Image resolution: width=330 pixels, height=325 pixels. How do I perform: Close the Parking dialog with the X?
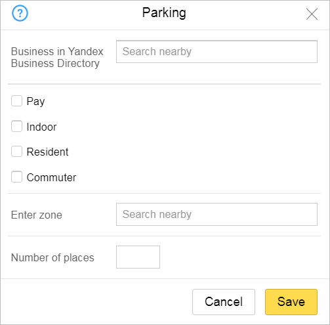312,14
